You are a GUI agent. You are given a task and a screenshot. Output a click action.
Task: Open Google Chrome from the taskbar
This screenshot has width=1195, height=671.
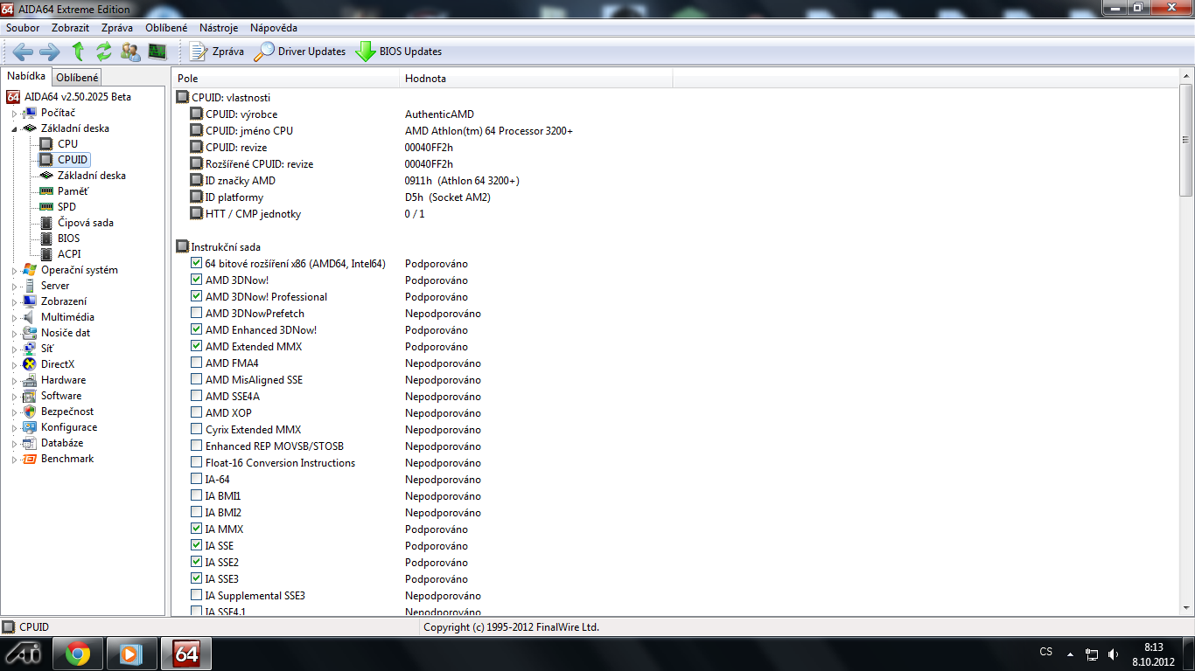coord(78,654)
